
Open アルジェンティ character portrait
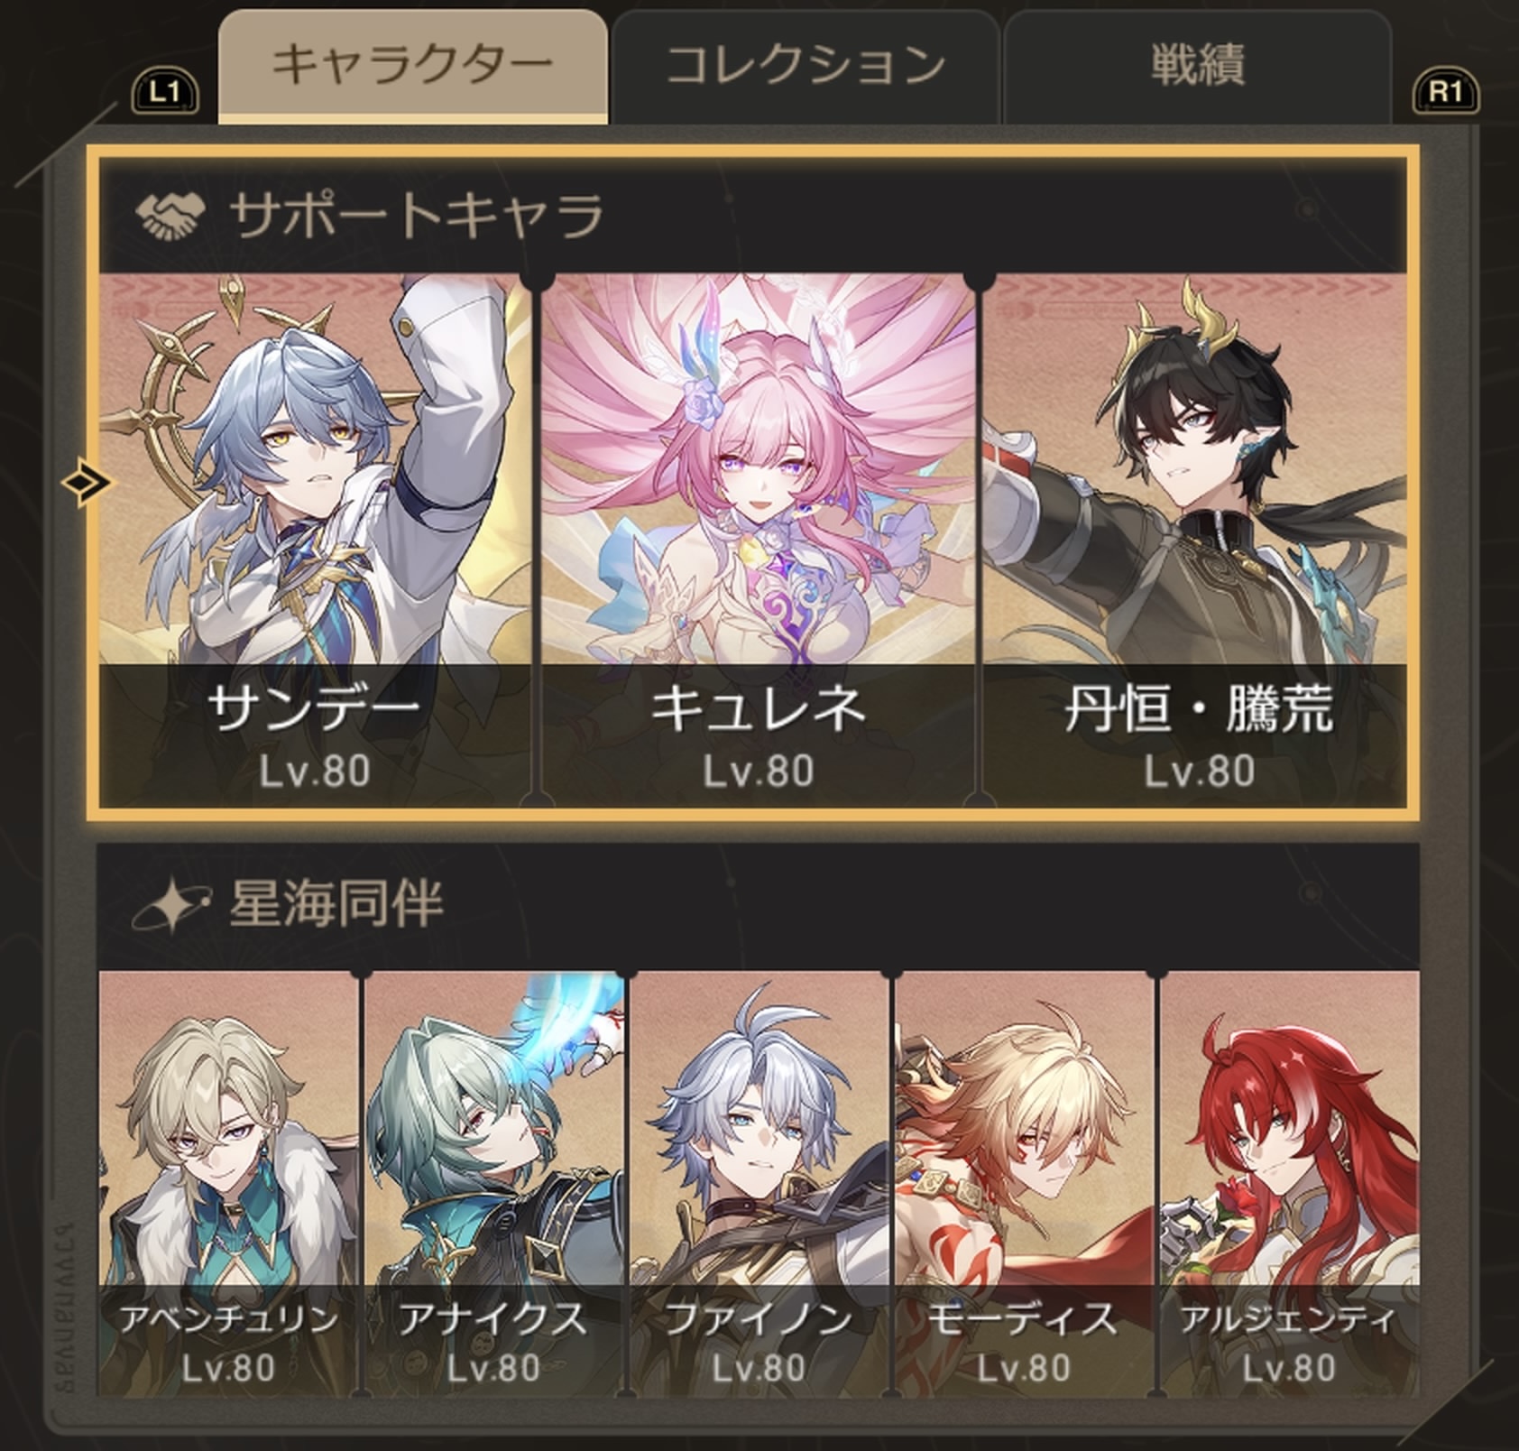1289,1183
